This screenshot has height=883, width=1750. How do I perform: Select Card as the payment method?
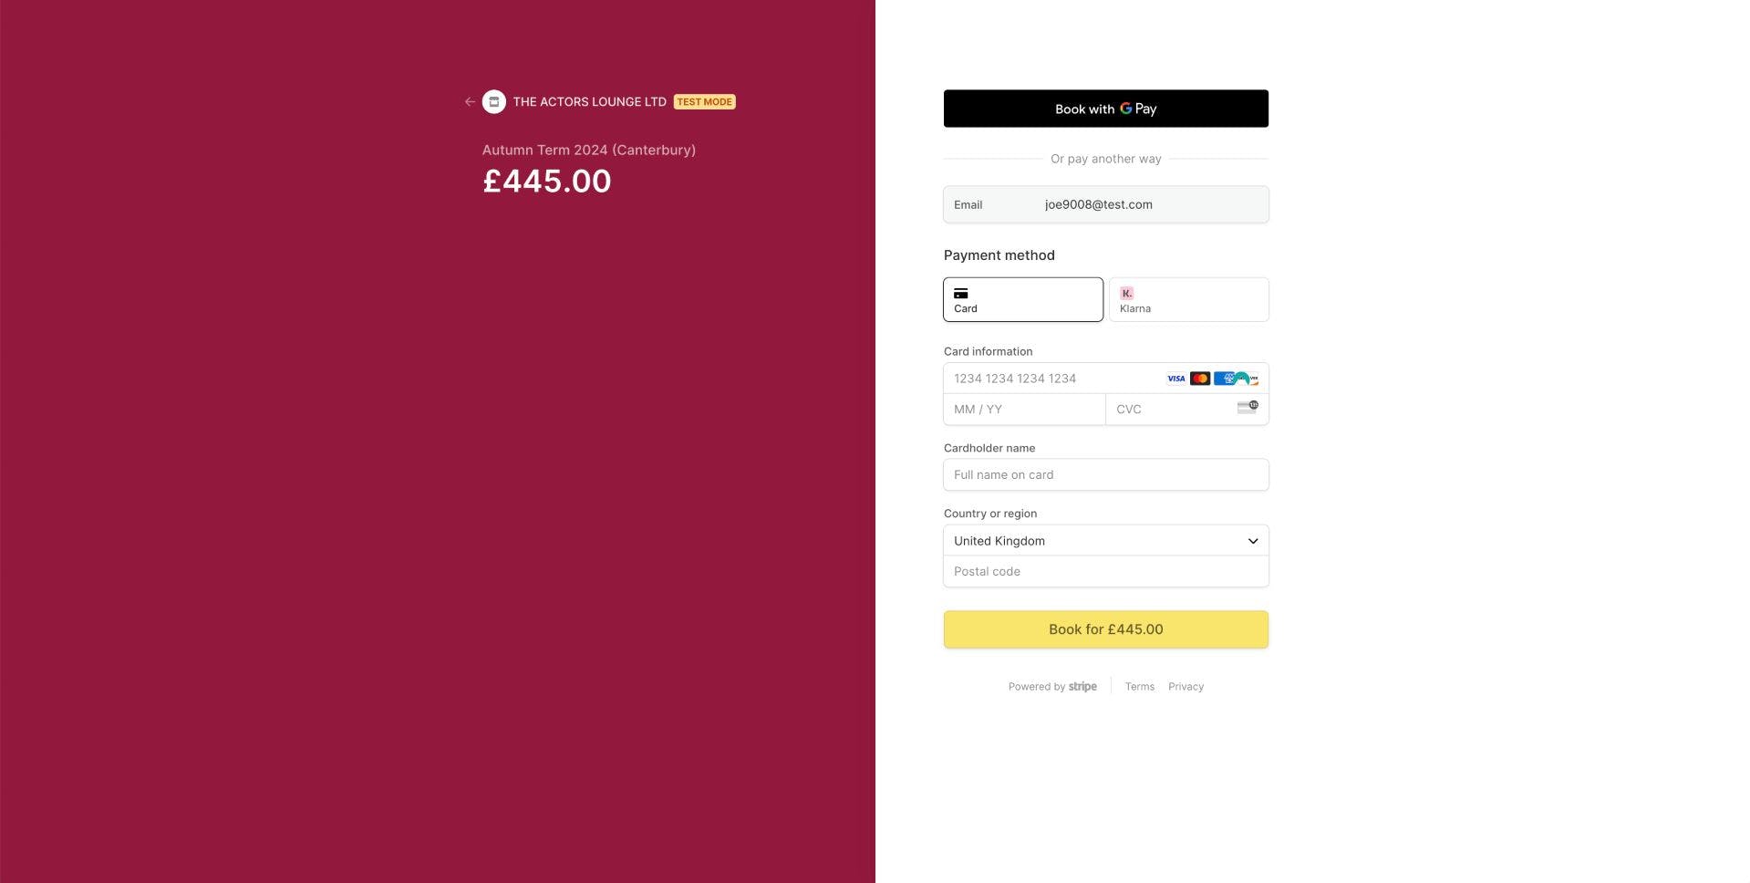[1022, 299]
